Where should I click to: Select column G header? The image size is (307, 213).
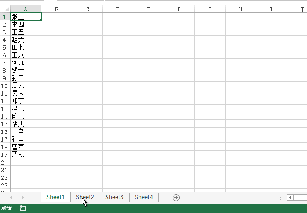point(210,9)
